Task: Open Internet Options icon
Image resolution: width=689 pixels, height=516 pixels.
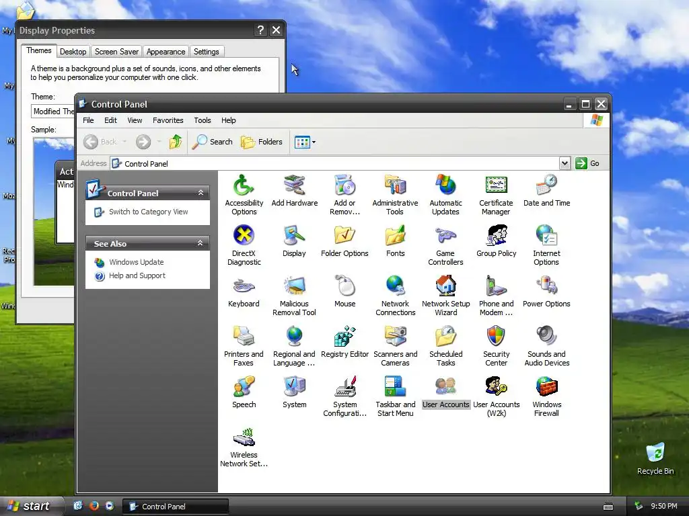Action: tap(546, 236)
